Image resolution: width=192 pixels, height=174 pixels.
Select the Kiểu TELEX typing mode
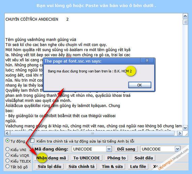click(7, 161)
